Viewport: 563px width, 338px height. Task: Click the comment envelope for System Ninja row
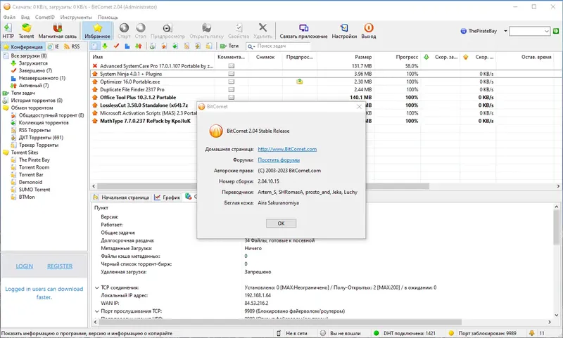tap(232, 74)
